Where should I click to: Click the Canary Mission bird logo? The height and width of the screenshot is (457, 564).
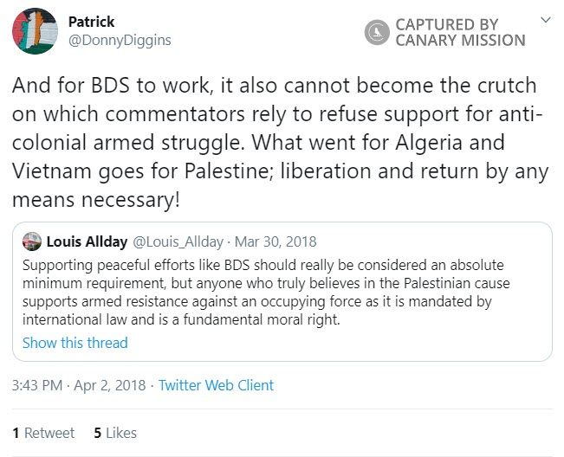377,32
